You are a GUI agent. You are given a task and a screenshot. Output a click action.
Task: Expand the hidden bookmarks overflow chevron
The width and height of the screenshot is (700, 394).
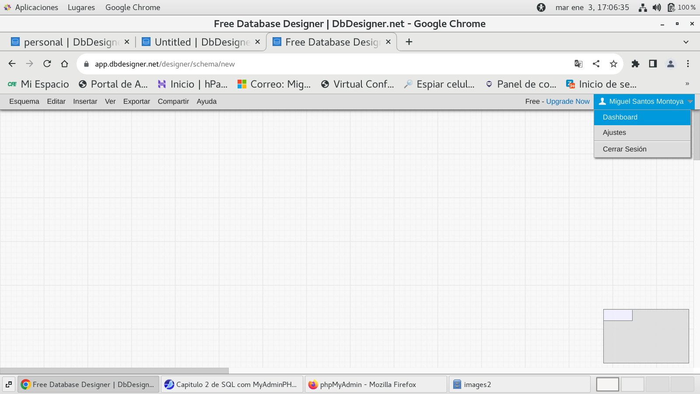point(687,84)
